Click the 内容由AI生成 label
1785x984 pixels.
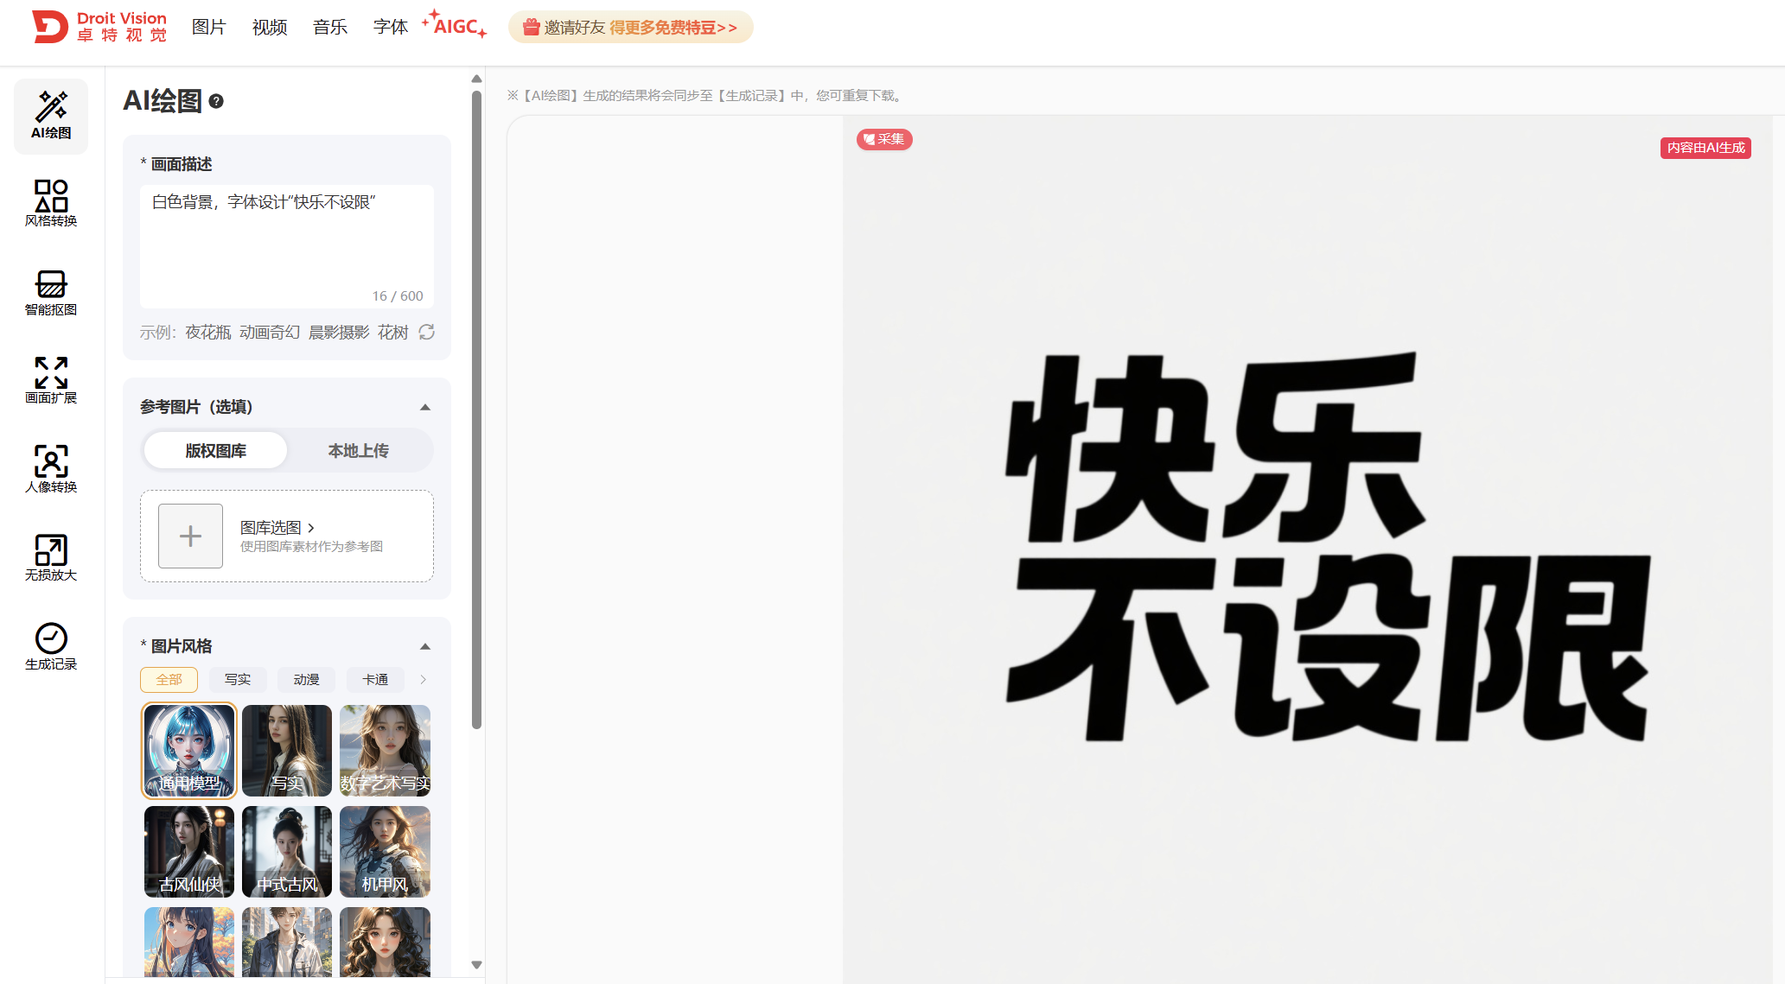1705,148
